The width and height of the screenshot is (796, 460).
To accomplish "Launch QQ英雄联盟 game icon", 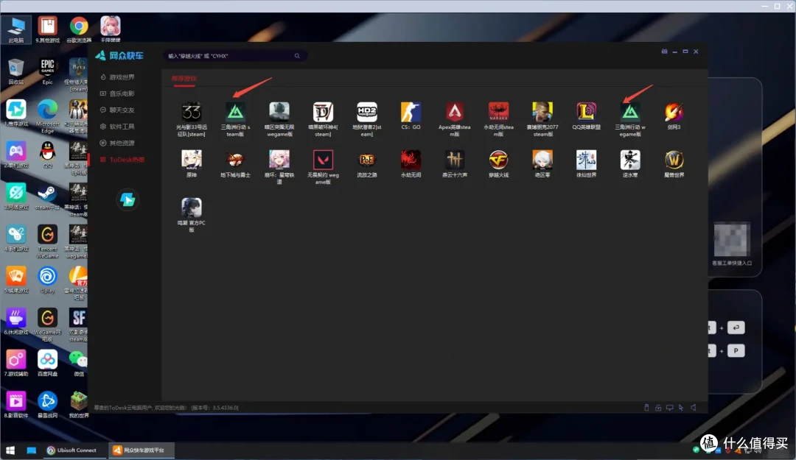I will click(x=587, y=112).
